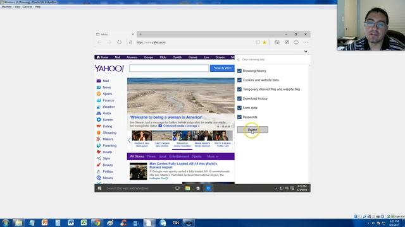The image size is (405, 227).
Task: Open Man Carries Fully Loaded AR-15 article
Action: coord(183,165)
